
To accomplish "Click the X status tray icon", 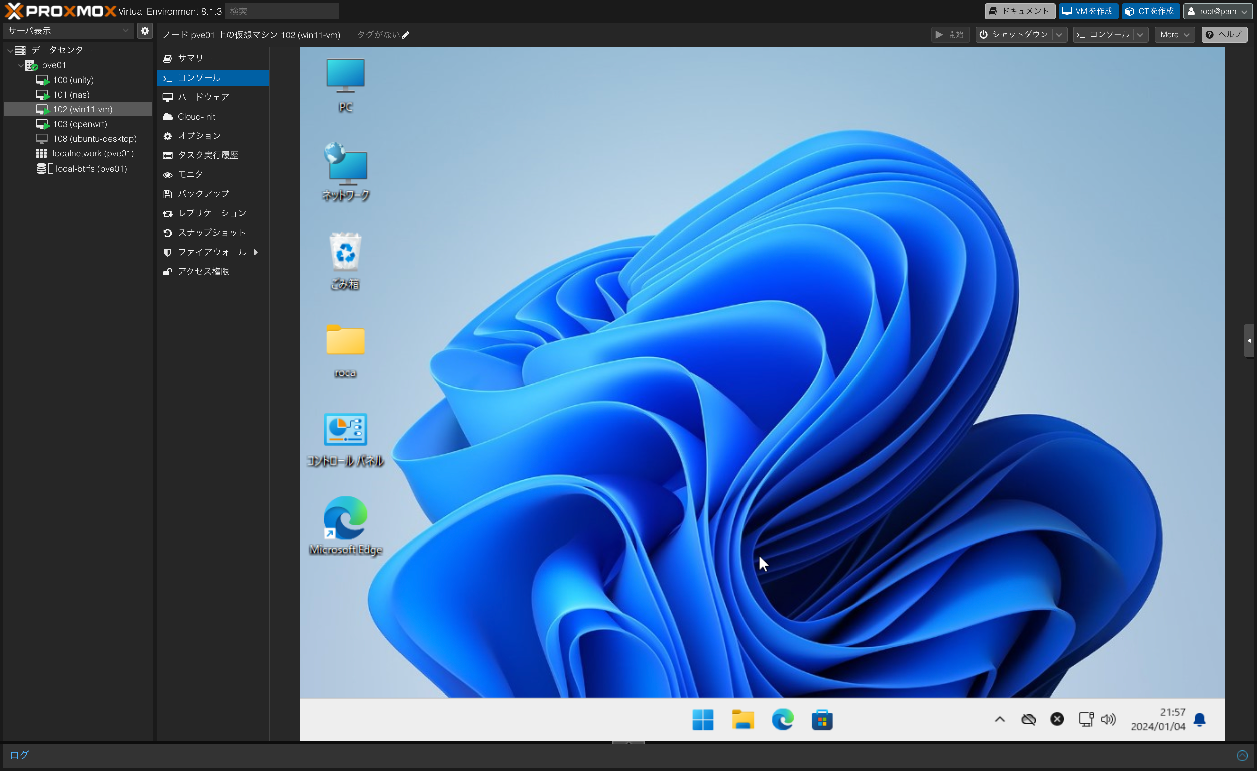I will [1057, 719].
